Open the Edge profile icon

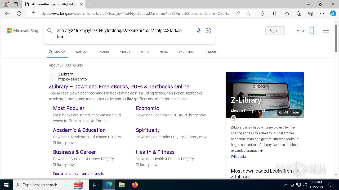(x=6, y=4)
